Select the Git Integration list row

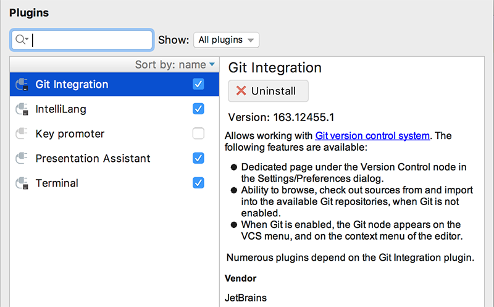click(114, 84)
